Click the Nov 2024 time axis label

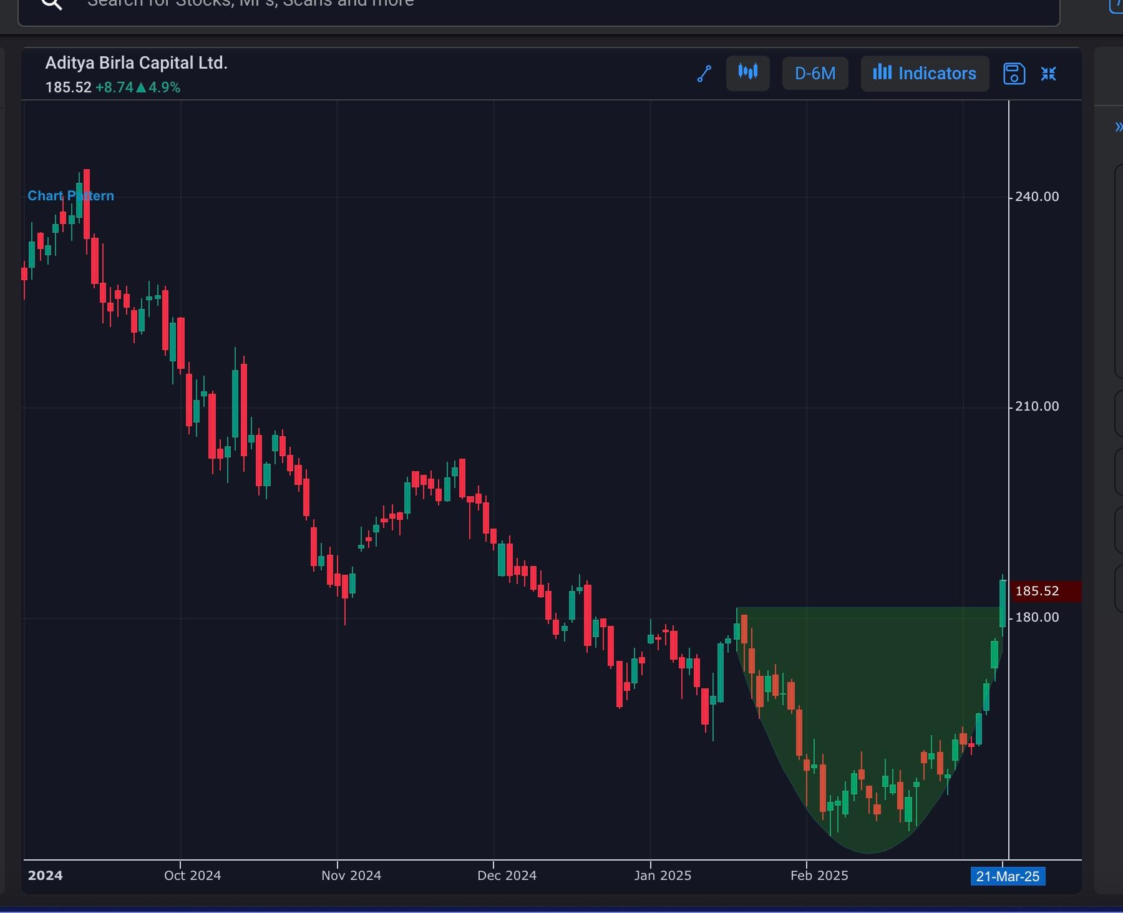pyautogui.click(x=351, y=876)
